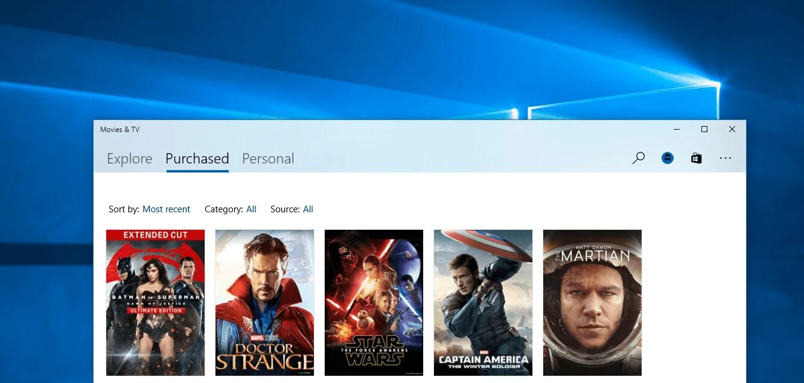This screenshot has height=383, width=804.
Task: Open the More options ellipsis menu
Action: pos(726,158)
